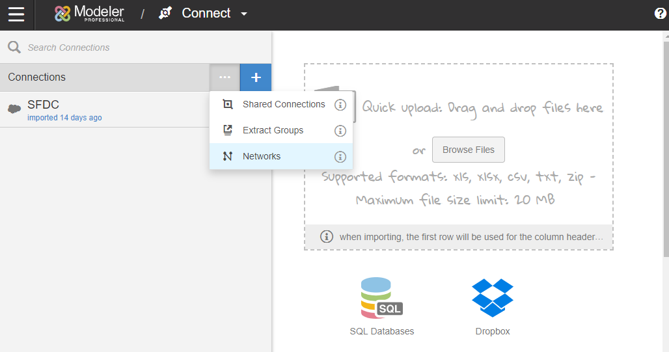
Task: Toggle the three-dots more options button
Action: tap(225, 77)
